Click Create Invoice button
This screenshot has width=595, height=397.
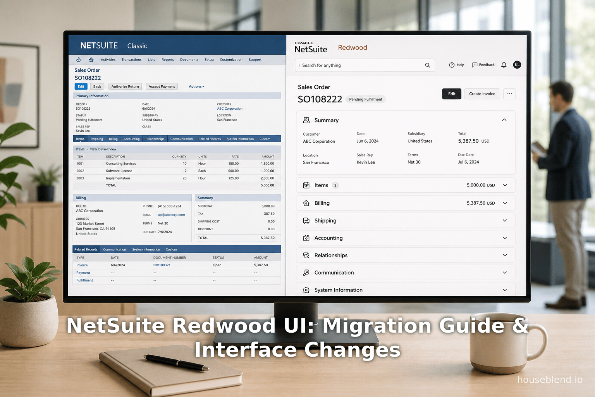click(x=482, y=94)
